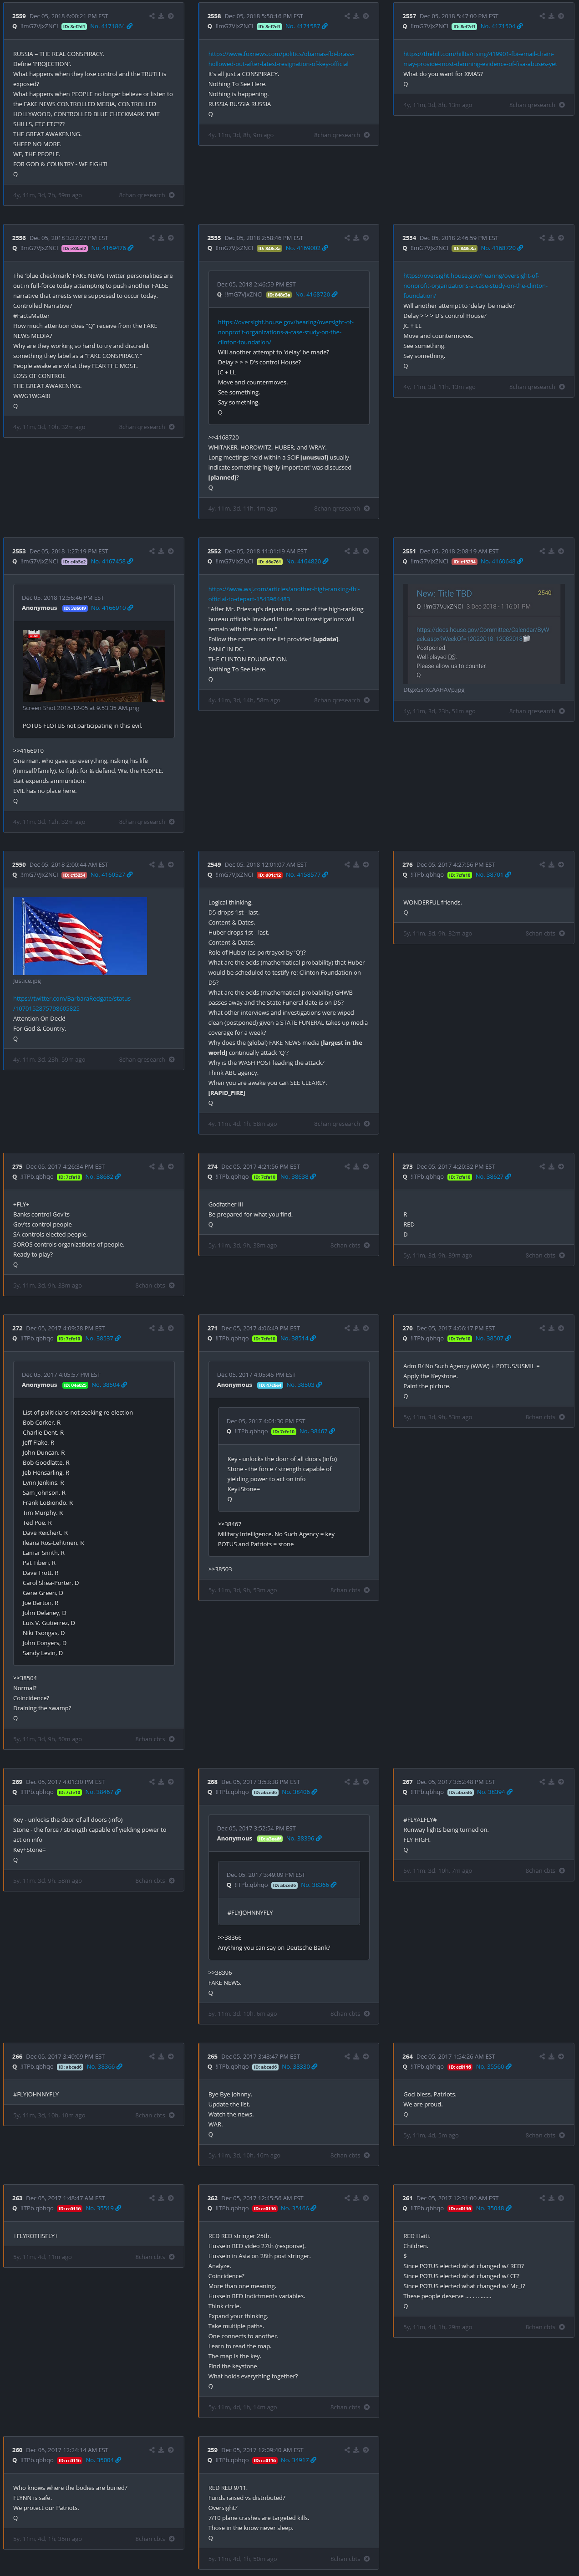Image resolution: width=579 pixels, height=2576 pixels.
Task: Open the foxnews.com link in post 2558
Action: (280, 59)
